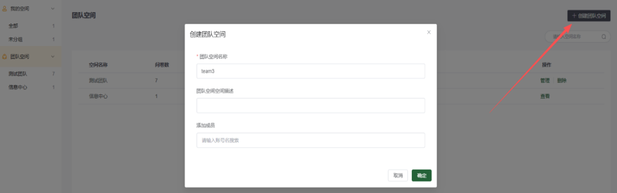Click the 创建团队空间 button at top right
The image size is (617, 193).
tap(589, 16)
